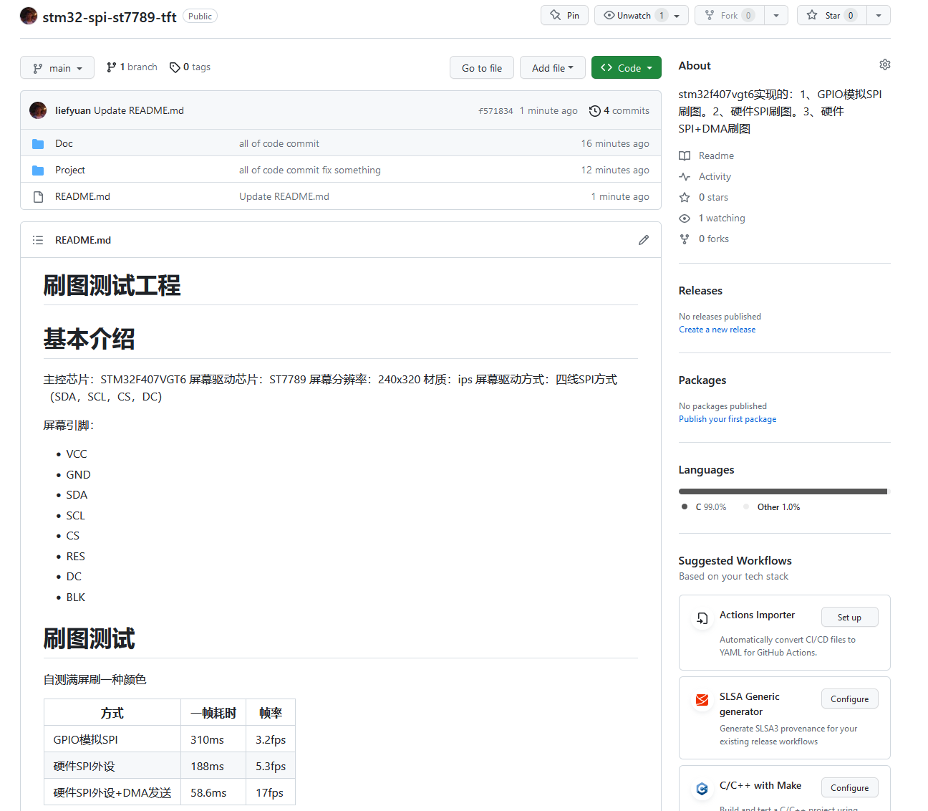Click the Readme book icon in sidebar
The width and height of the screenshot is (928, 811).
tap(685, 155)
